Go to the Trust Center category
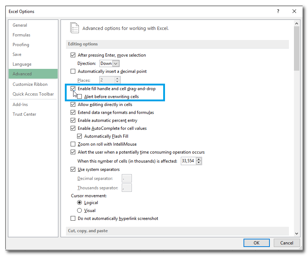308x256 pixels. pyautogui.click(x=24, y=114)
